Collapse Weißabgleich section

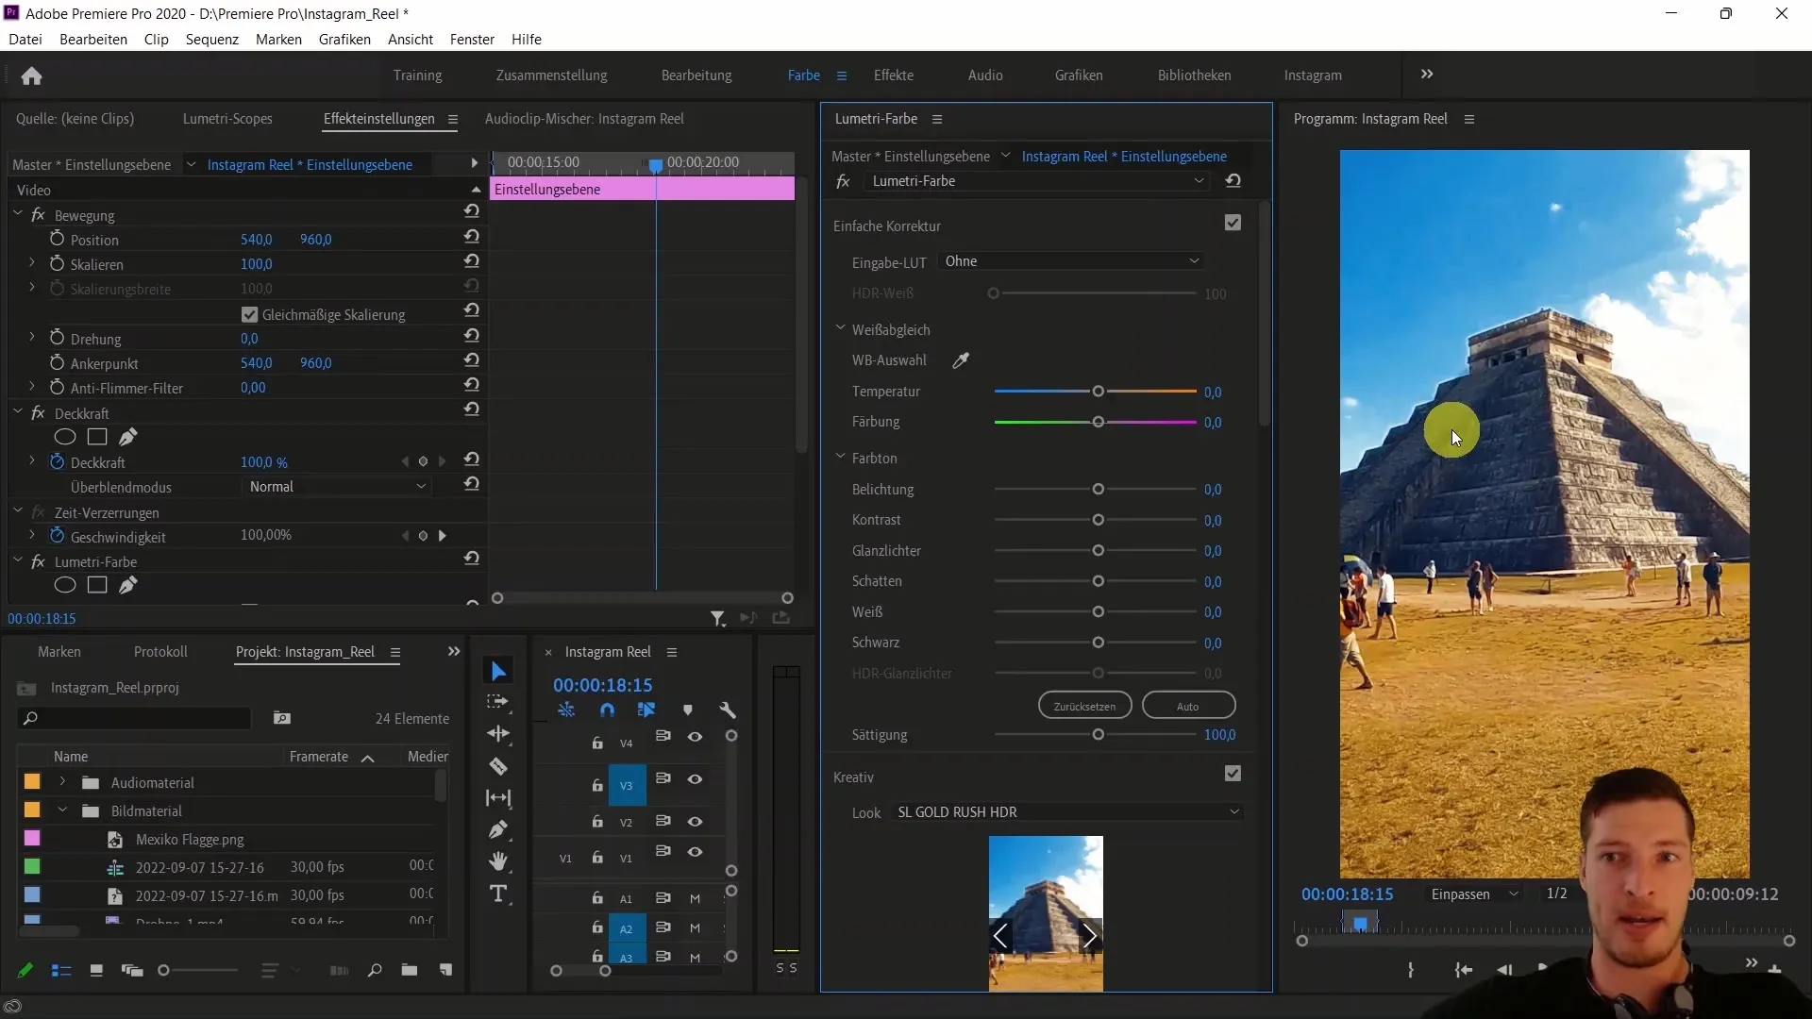pos(840,329)
